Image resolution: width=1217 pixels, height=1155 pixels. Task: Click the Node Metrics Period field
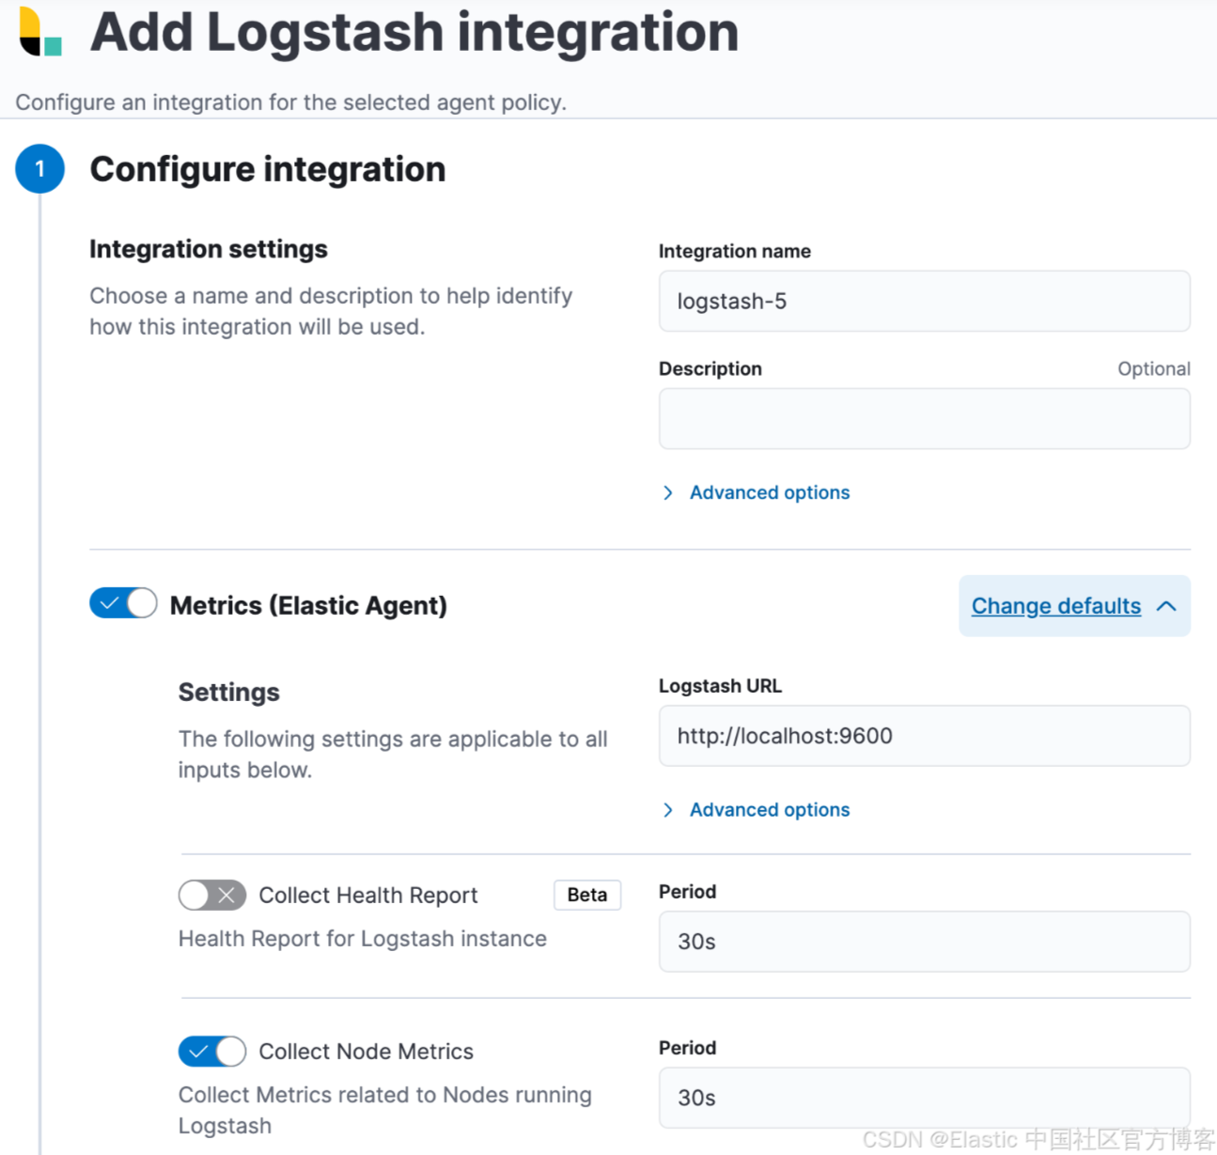click(x=924, y=1098)
